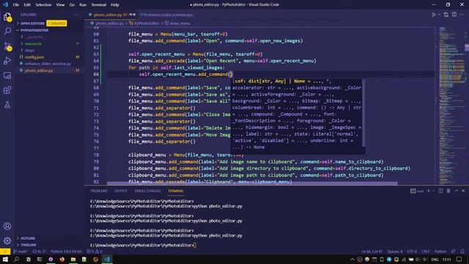Change CRLF end of line sequence

pos(426,252)
